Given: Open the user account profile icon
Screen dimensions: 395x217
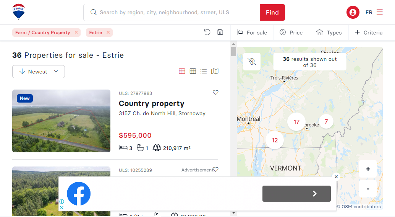Looking at the screenshot, I should (x=353, y=12).
